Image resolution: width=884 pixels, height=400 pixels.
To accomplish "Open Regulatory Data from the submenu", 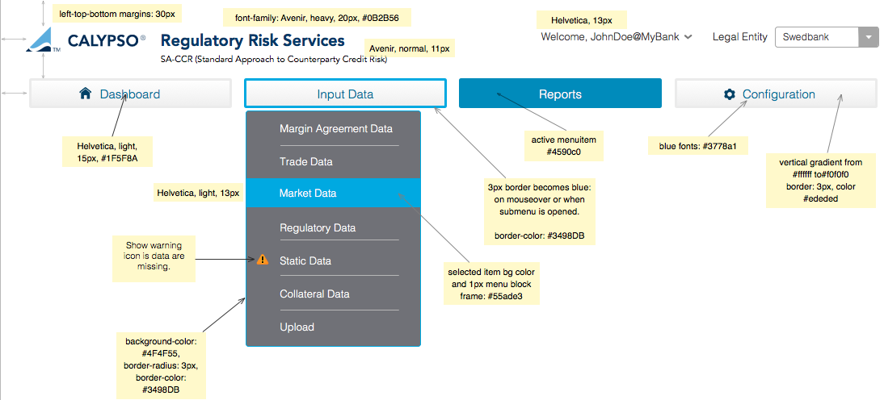I will [317, 227].
